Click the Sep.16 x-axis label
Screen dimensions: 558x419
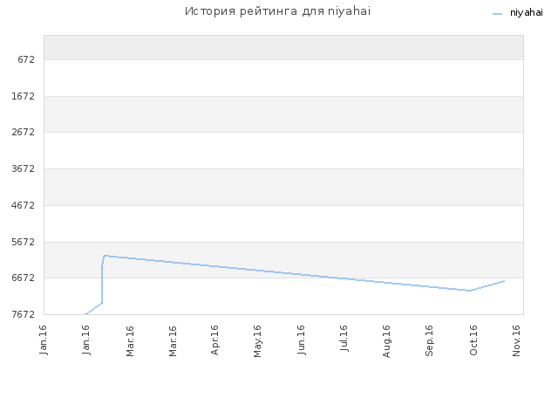pos(429,340)
